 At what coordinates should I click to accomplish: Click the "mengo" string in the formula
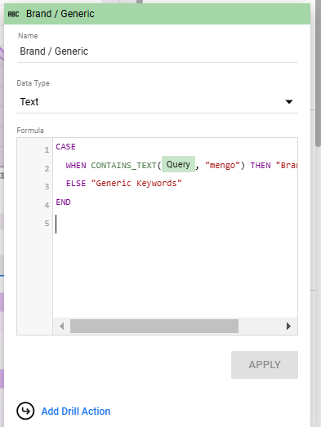(x=222, y=165)
